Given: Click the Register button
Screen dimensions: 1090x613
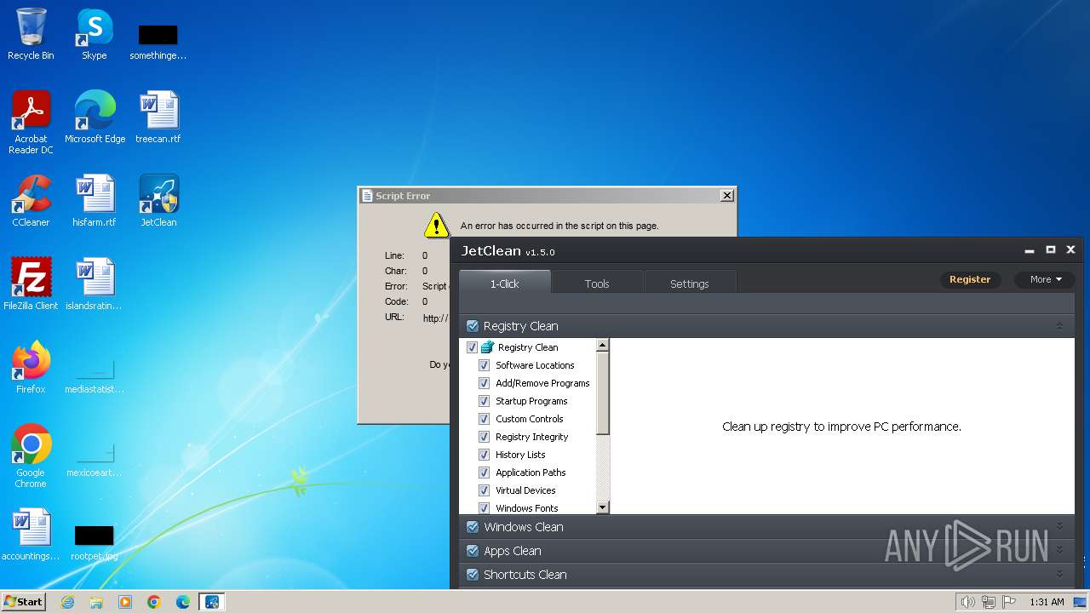Looking at the screenshot, I should 970,279.
